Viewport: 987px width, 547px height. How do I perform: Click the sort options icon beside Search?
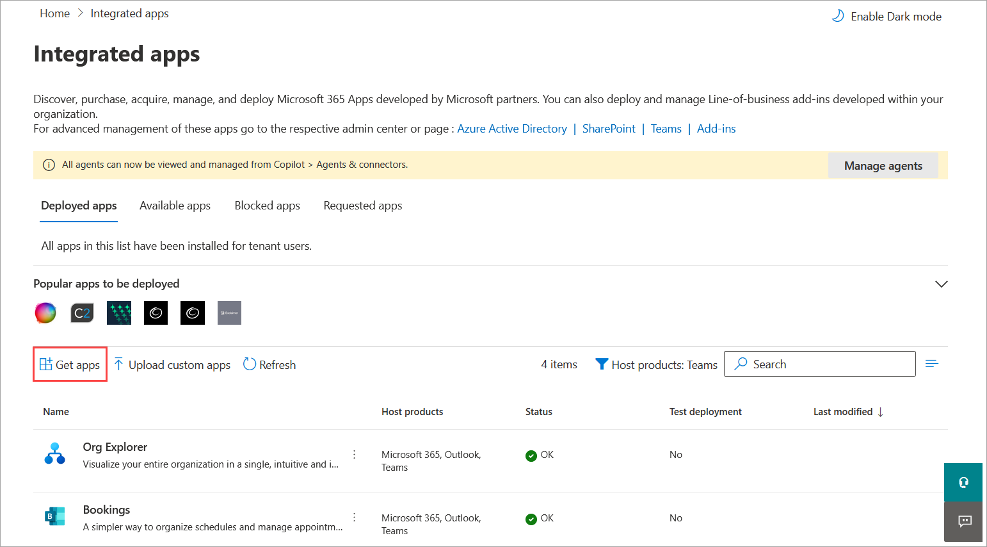pos(931,363)
